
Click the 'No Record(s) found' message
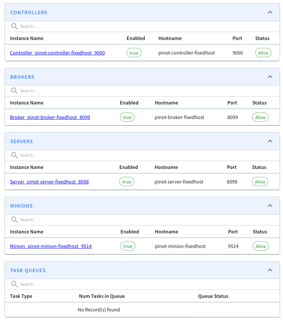point(99,310)
